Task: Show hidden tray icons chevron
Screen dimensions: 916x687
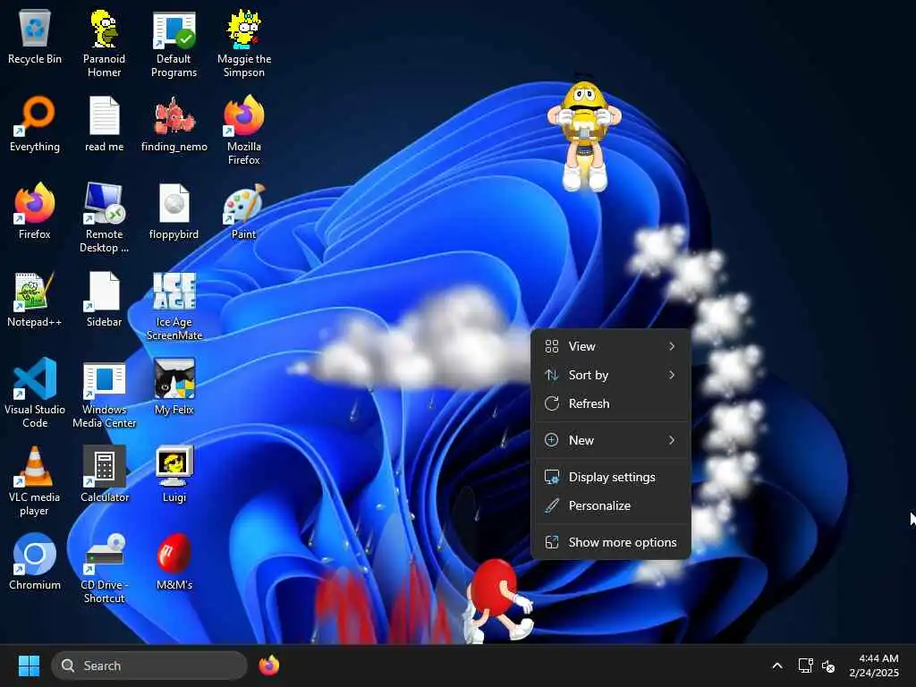Action: tap(777, 666)
